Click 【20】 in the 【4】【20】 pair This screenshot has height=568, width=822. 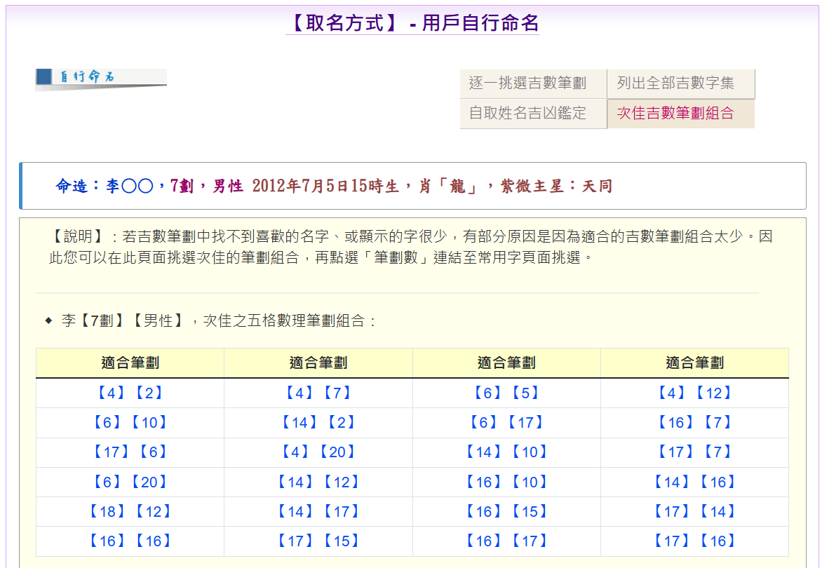pyautogui.click(x=338, y=452)
